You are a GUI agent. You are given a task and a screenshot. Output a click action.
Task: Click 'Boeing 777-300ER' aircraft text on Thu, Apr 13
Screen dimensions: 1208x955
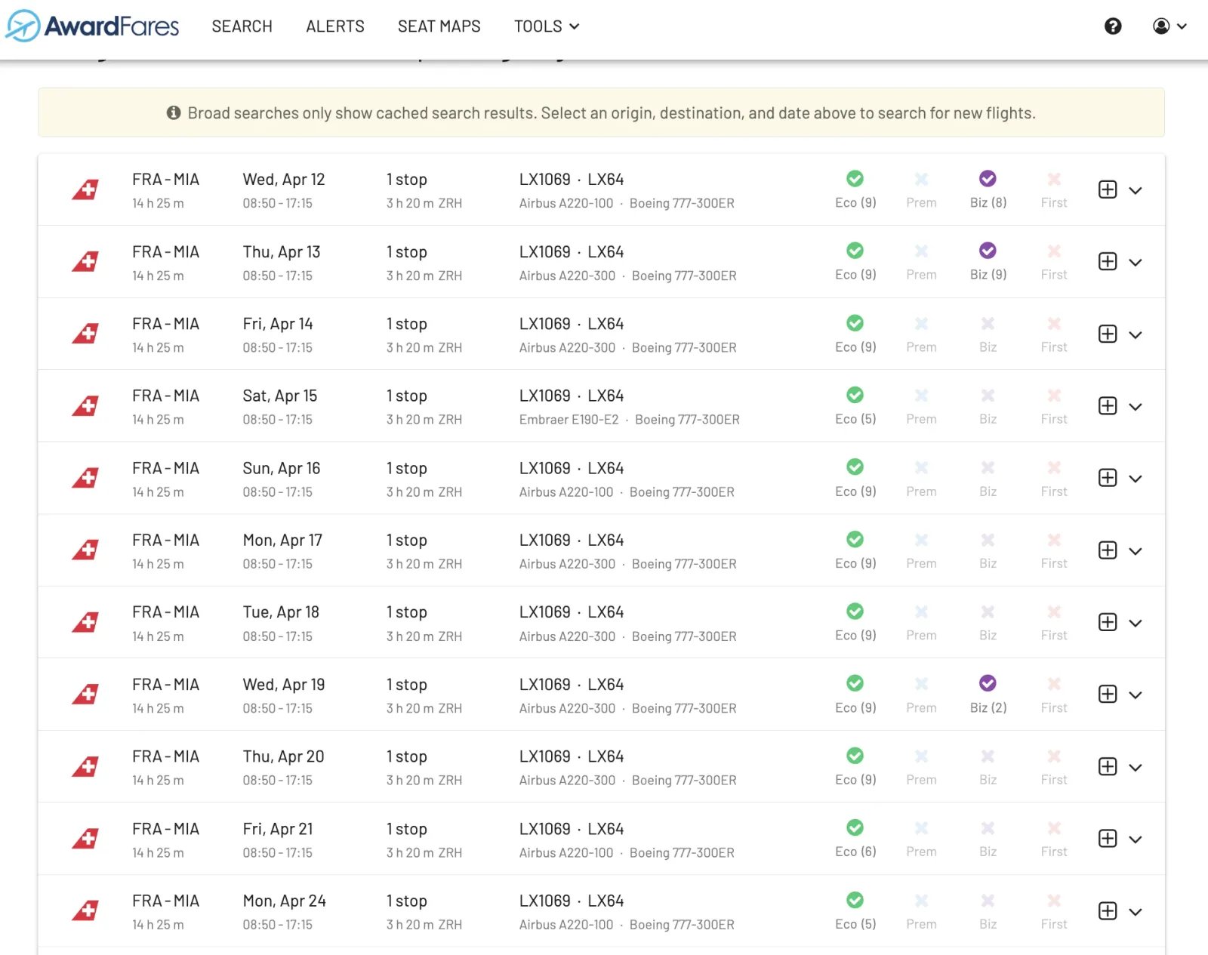(684, 276)
